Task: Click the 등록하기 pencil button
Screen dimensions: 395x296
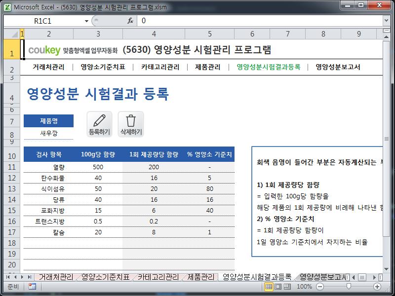Action: click(99, 125)
